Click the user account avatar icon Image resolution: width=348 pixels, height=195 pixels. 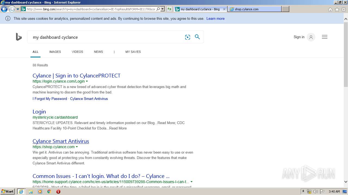[311, 37]
